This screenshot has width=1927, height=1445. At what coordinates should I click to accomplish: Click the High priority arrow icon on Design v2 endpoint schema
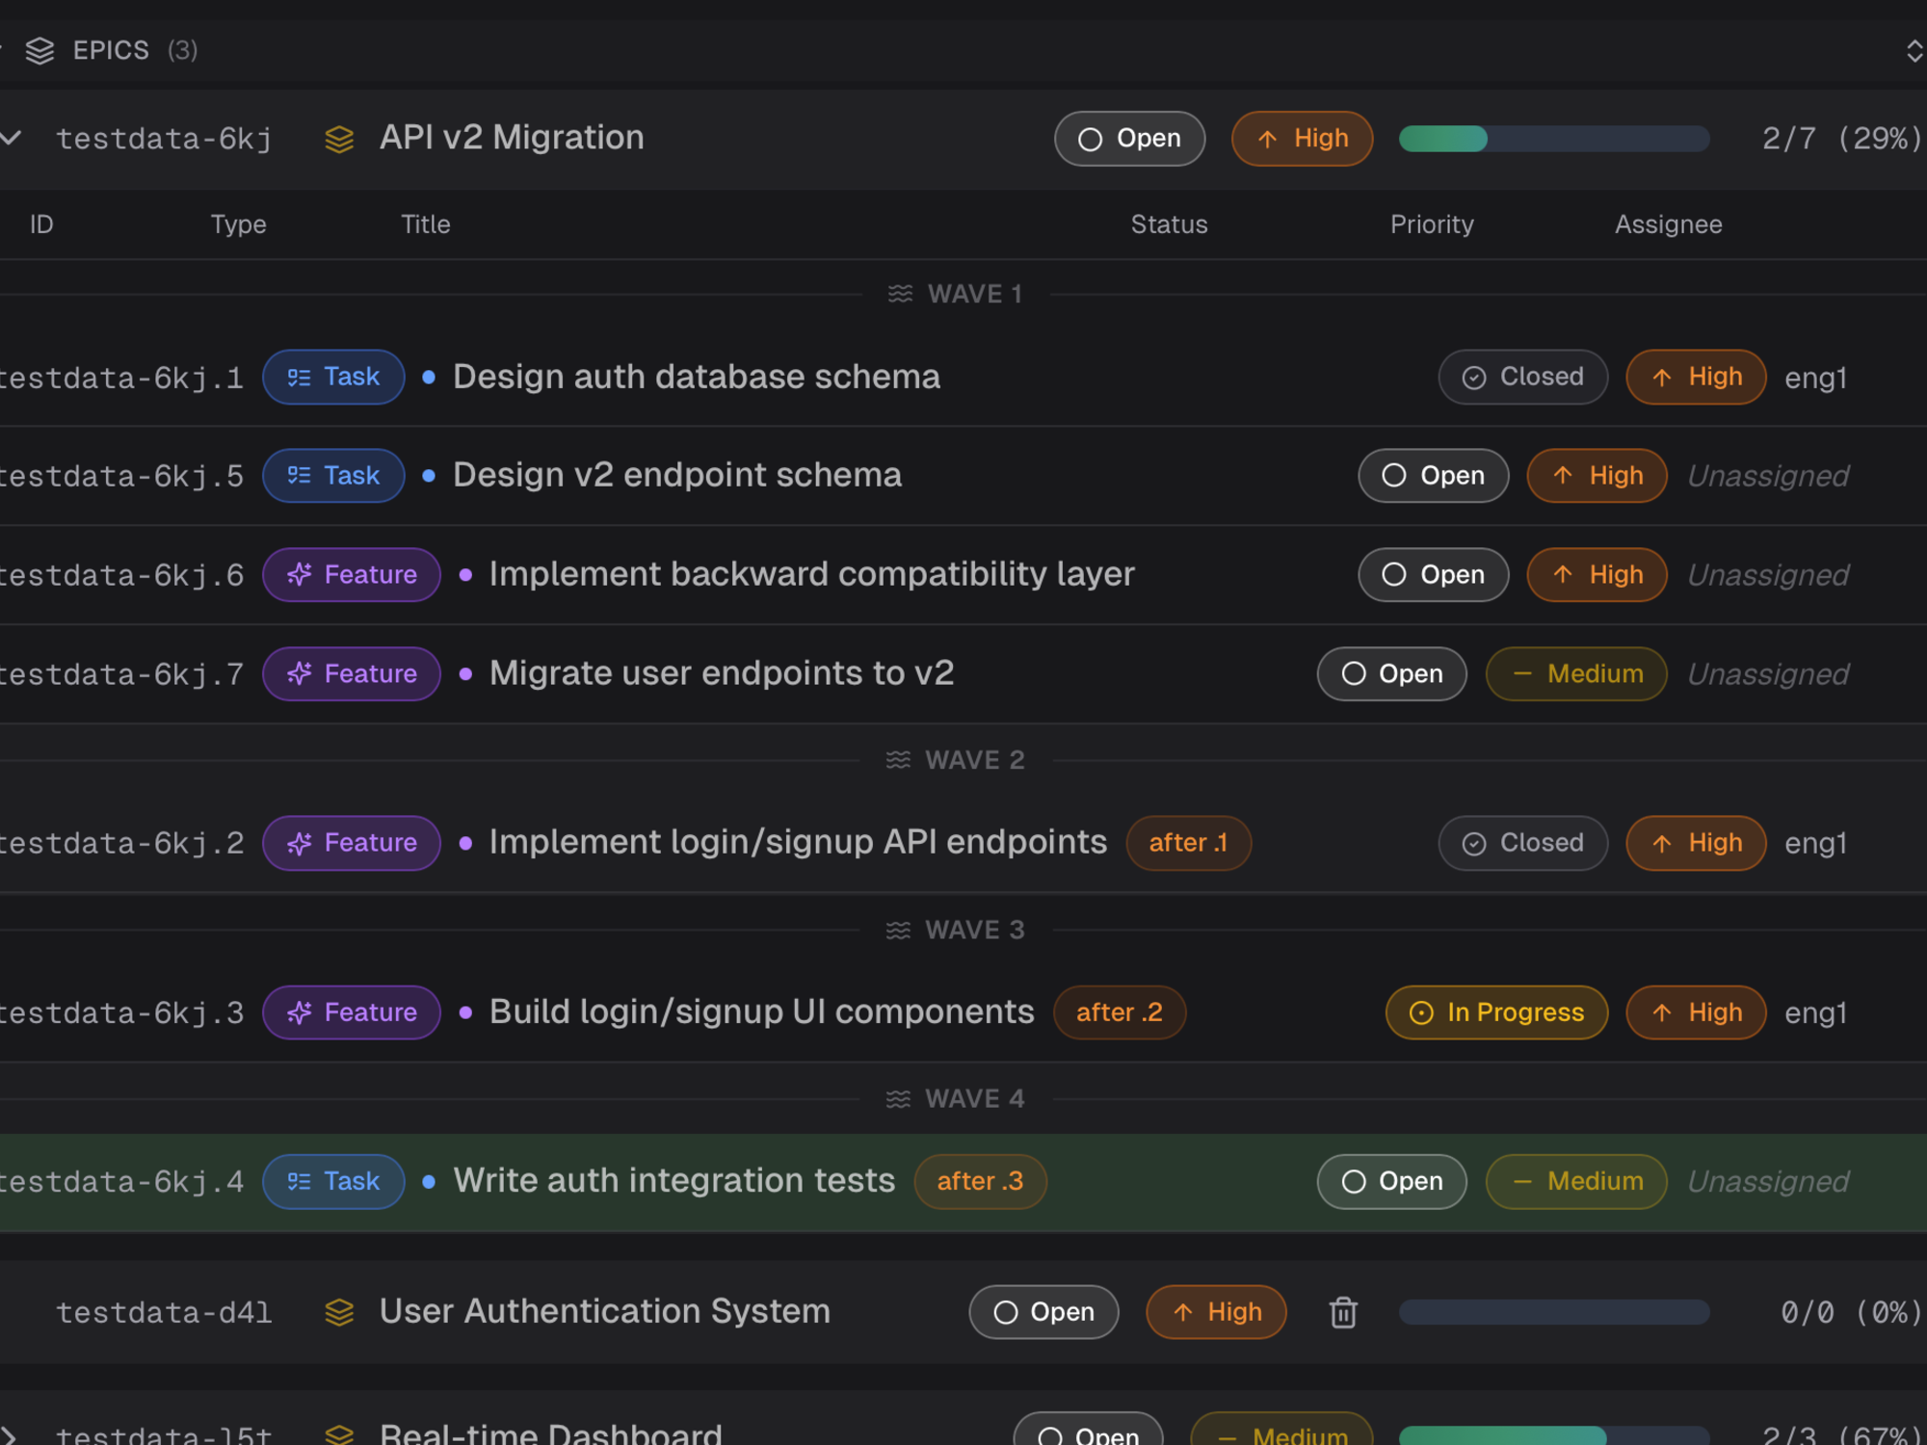tap(1563, 475)
